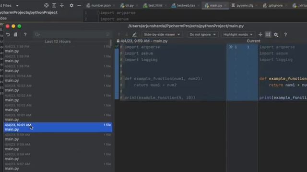Click Collapse All icon in project panel

point(62,5)
